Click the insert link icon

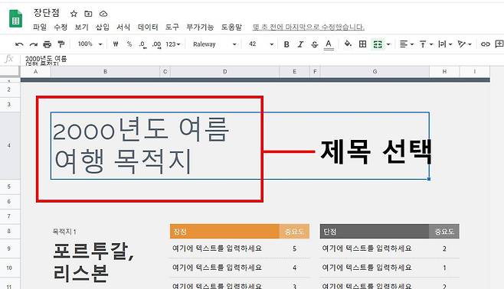(485, 44)
